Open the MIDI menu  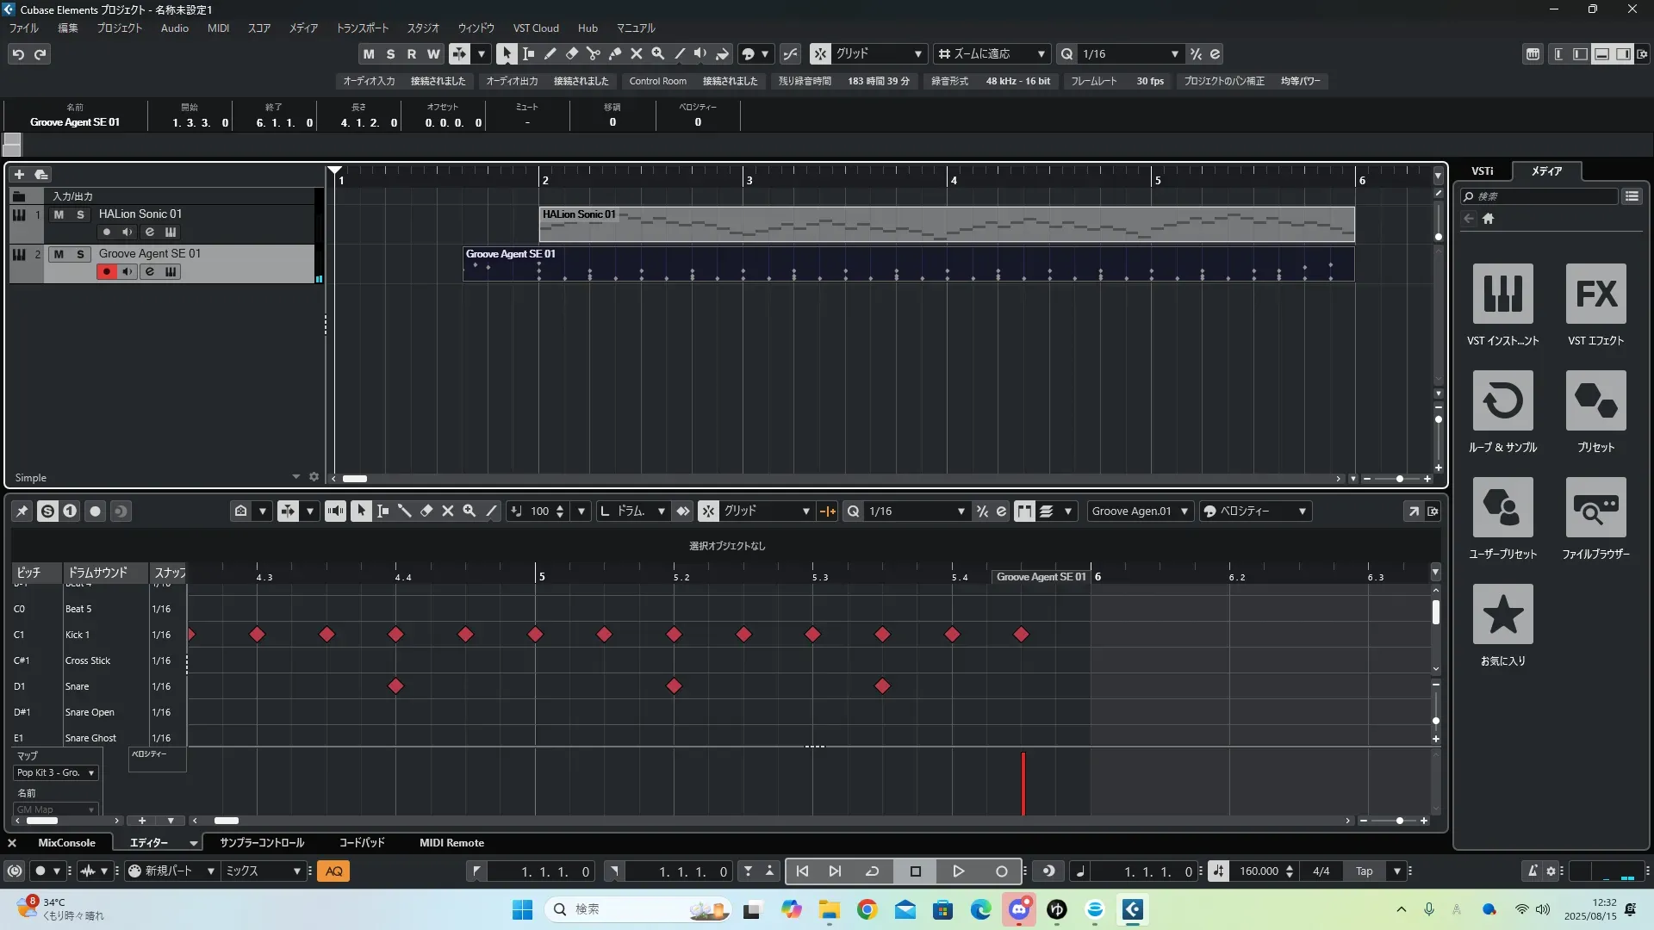pos(218,28)
